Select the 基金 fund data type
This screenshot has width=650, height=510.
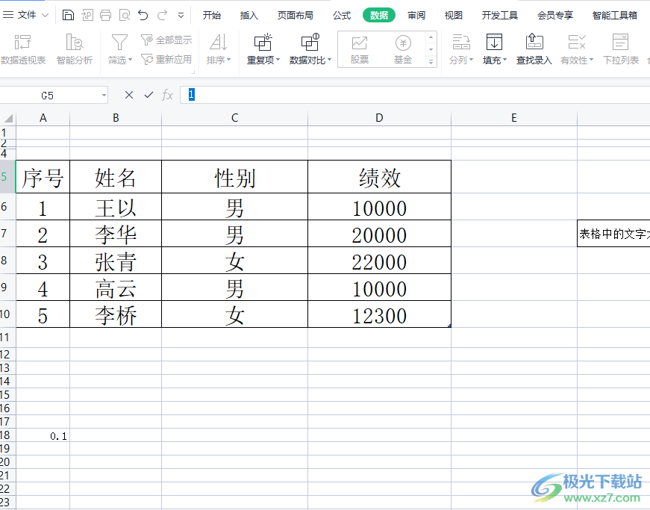coord(403,49)
